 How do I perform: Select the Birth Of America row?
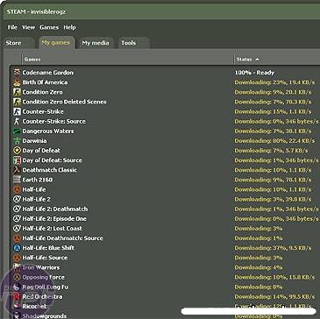[x=166, y=82]
